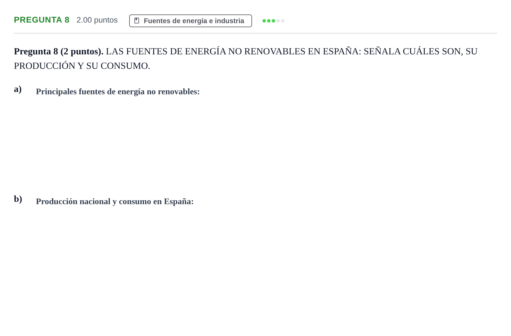Click the book icon in the topic tag
Screen dimensions: 511x336
click(137, 21)
